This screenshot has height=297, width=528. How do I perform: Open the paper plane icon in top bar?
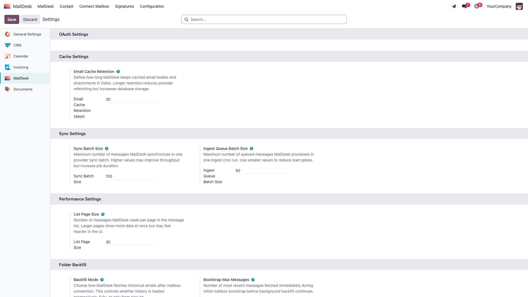point(454,6)
